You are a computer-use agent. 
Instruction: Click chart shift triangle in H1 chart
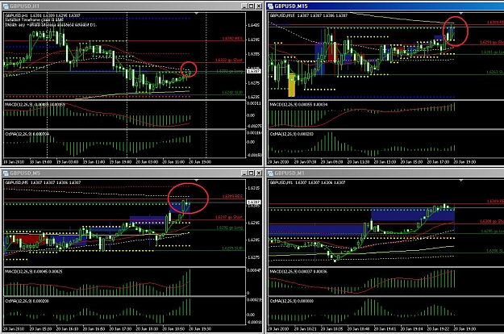[x=197, y=14]
